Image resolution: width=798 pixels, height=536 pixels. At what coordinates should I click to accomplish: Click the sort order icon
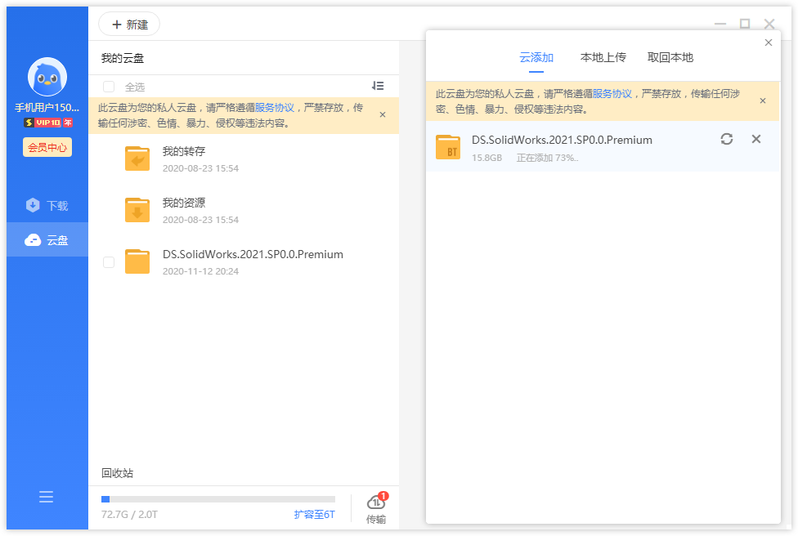point(377,86)
